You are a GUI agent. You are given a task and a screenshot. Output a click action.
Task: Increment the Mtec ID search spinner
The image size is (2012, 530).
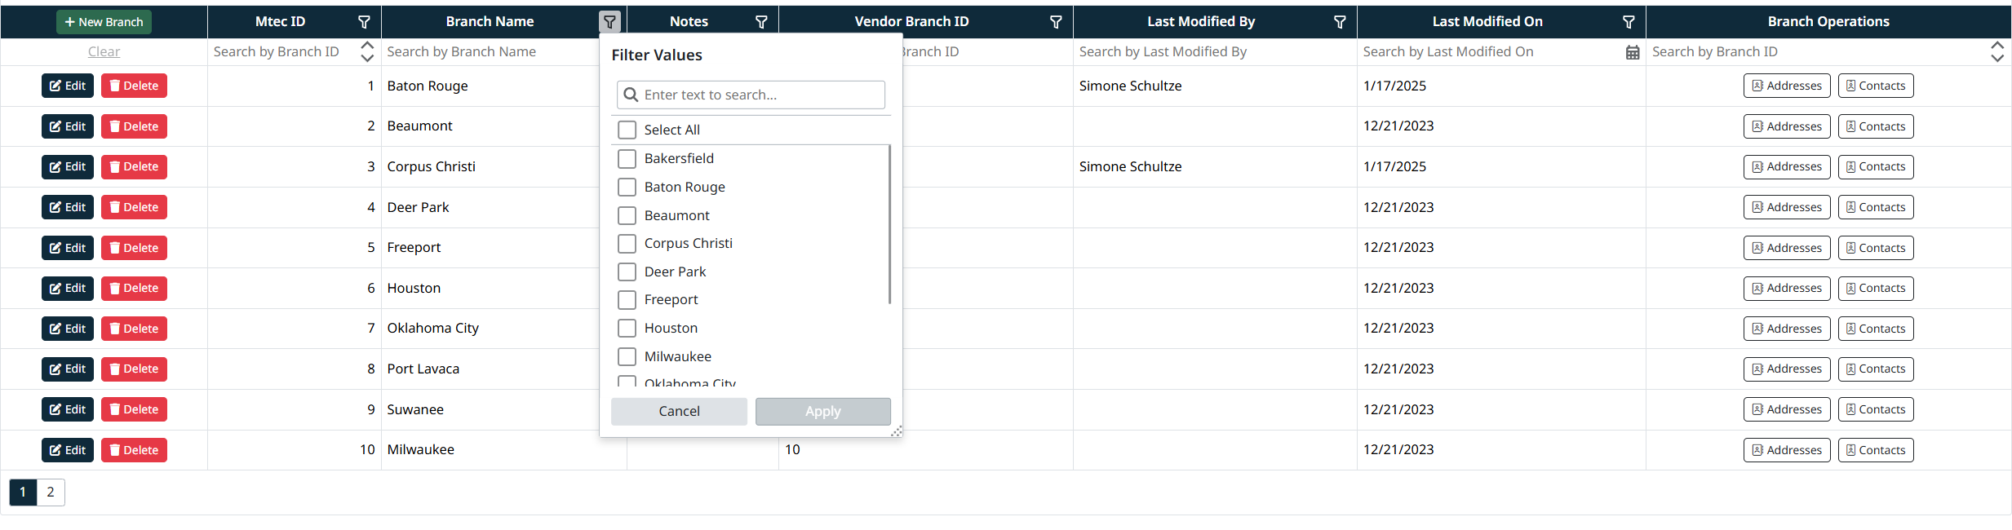[x=367, y=46]
